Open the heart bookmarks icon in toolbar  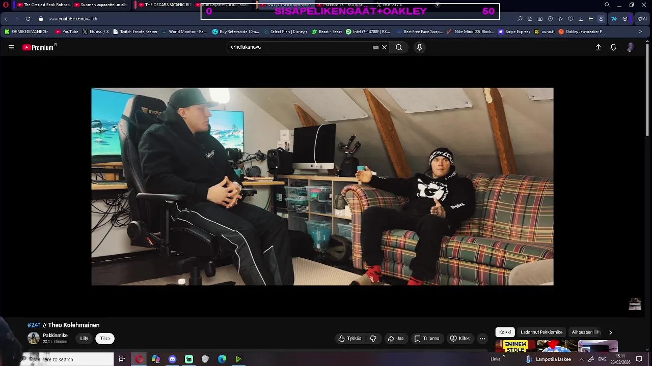(x=570, y=19)
